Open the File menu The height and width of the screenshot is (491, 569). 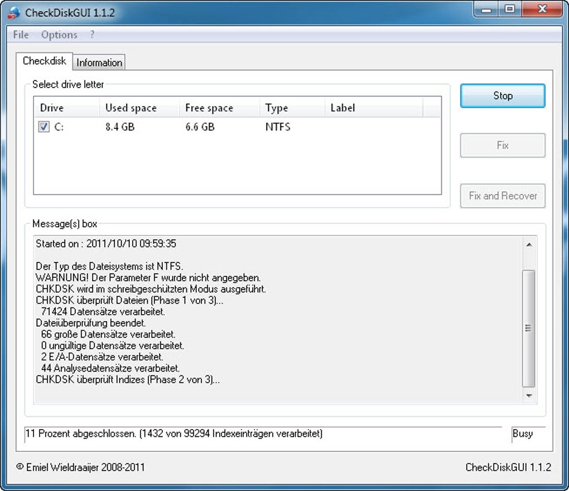(x=20, y=35)
